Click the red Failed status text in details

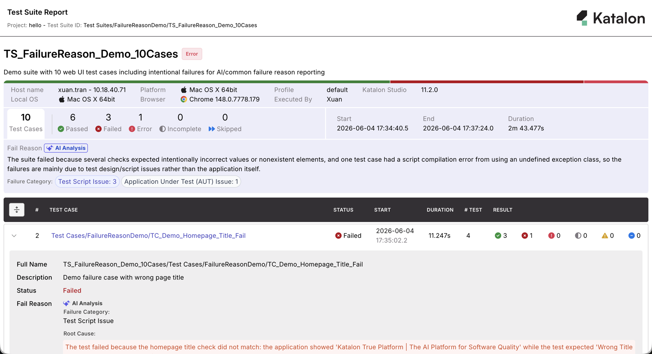72,291
